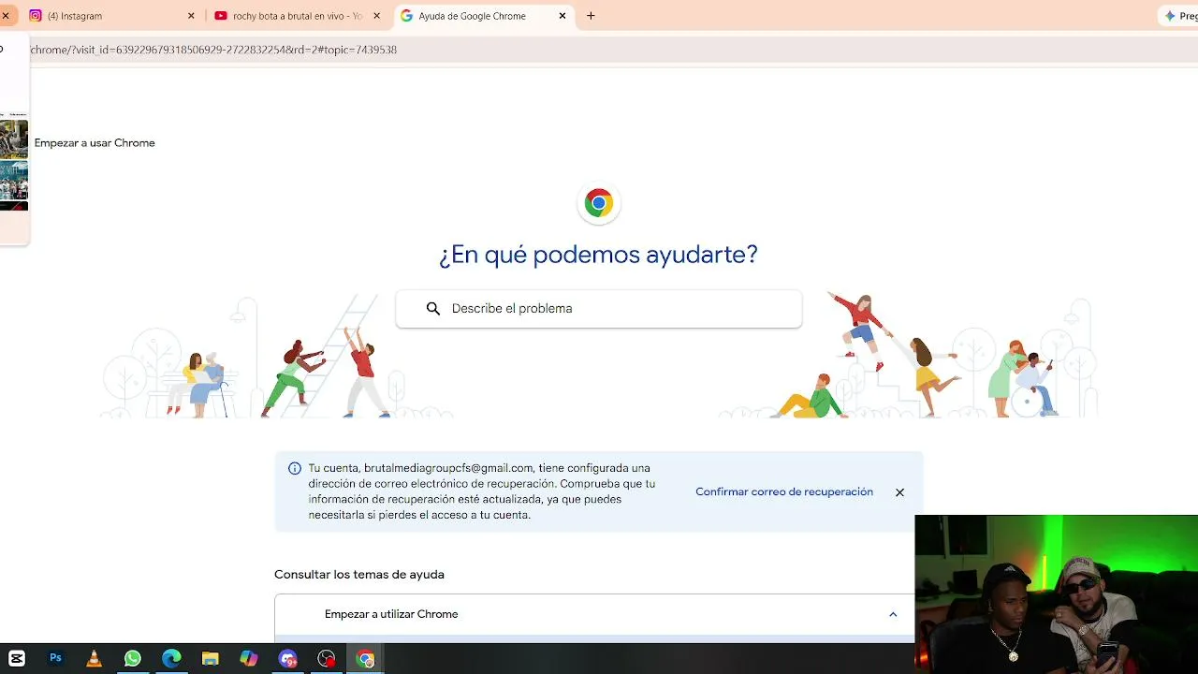1198x674 pixels.
Task: Click the webcam overlay video
Action: (x=1057, y=593)
